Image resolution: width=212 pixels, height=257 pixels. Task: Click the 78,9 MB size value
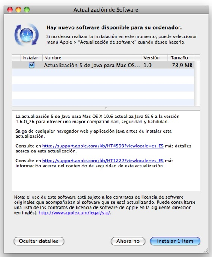coord(182,65)
